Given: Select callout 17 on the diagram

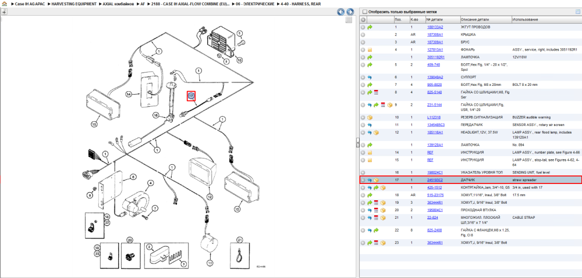Looking at the screenshot, I should 191,96.
